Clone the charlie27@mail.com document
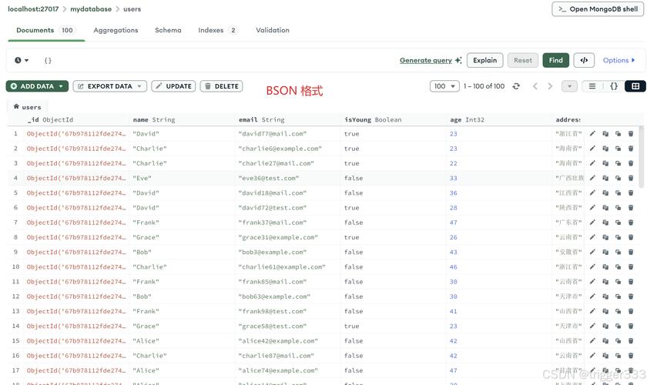Viewport: 647px width, 385px height. click(618, 163)
